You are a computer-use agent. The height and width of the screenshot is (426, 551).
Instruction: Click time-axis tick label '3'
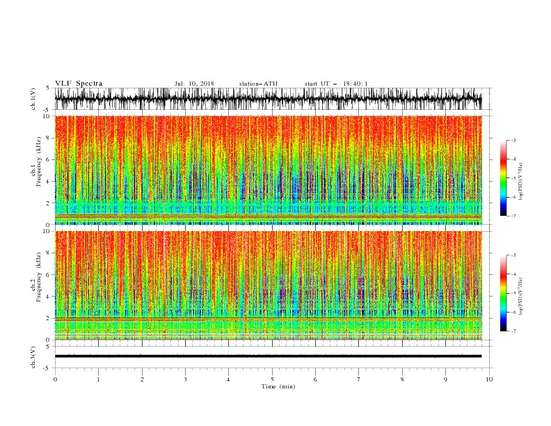pyautogui.click(x=185, y=379)
